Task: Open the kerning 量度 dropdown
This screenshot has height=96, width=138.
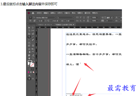Action: coord(114,18)
